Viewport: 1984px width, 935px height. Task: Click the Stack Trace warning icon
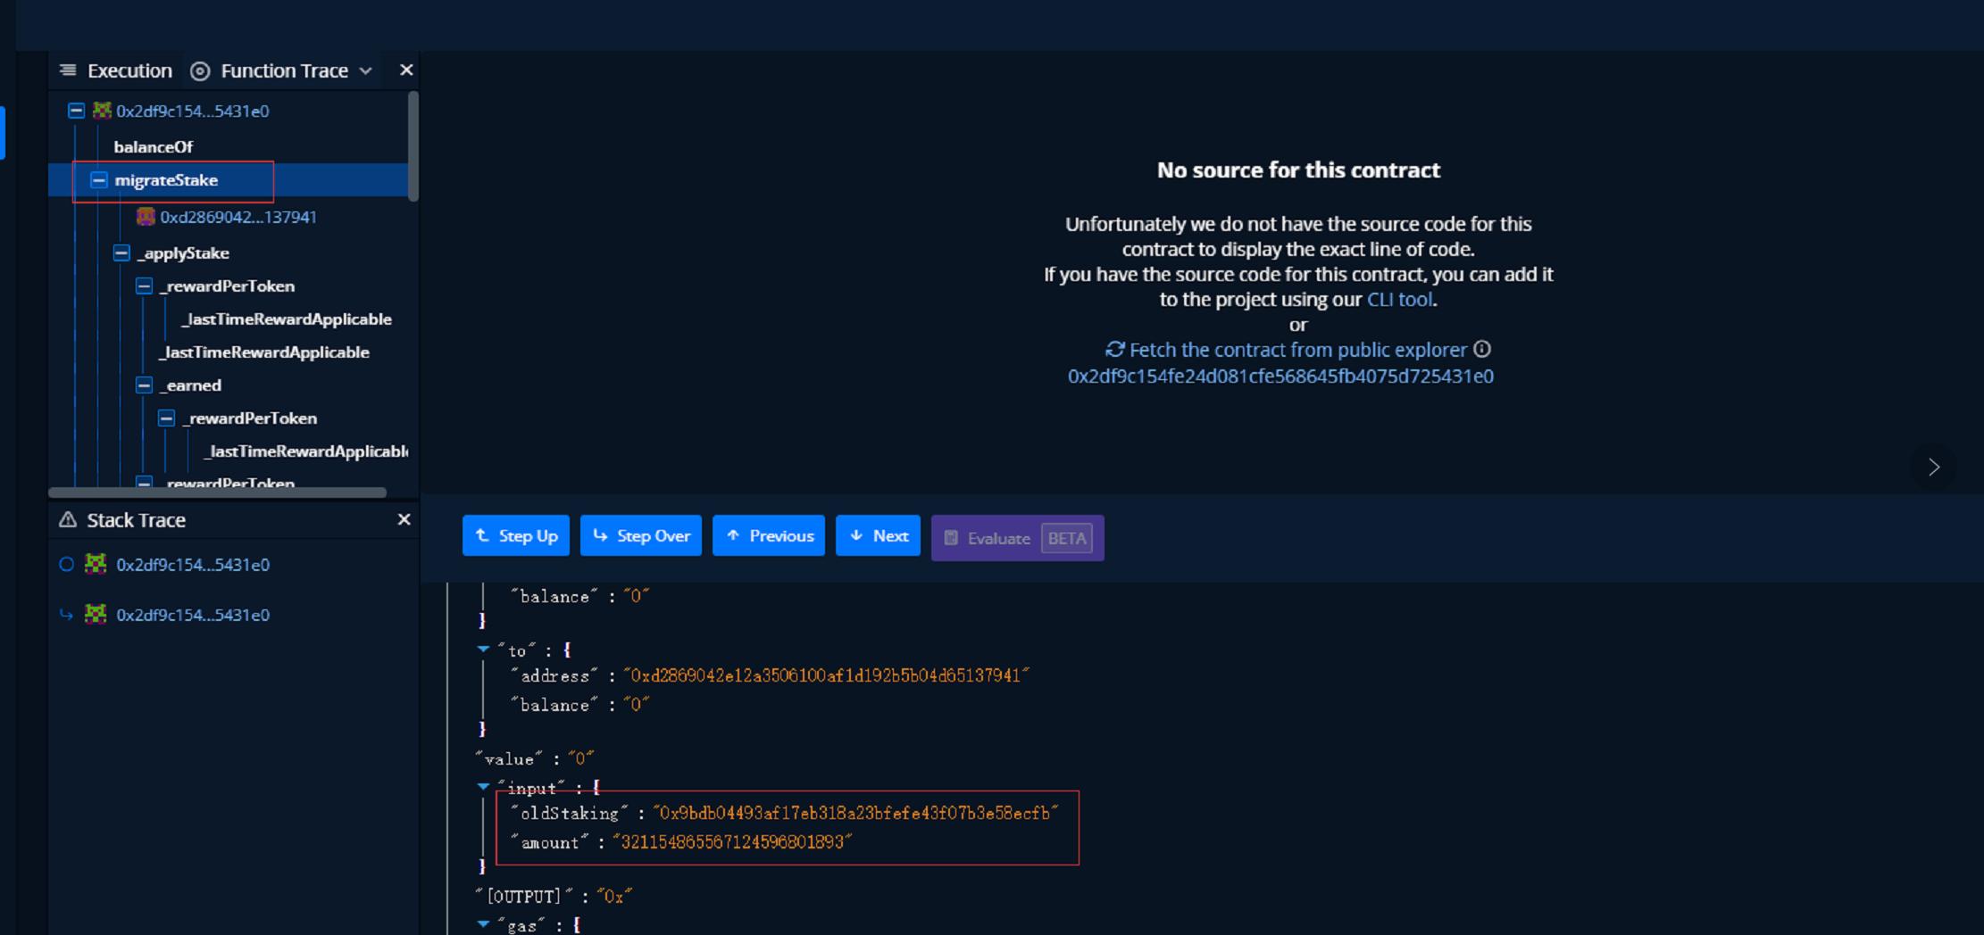68,520
